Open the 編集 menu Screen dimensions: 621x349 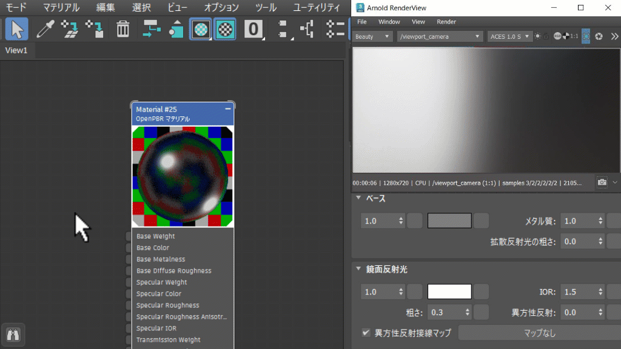pyautogui.click(x=106, y=7)
